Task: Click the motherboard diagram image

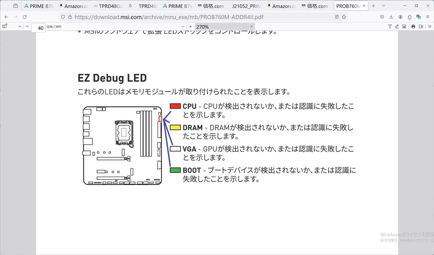Action: [x=122, y=145]
